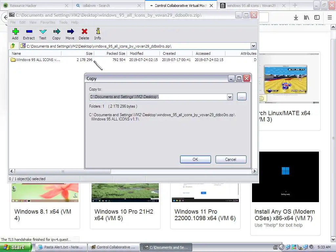The height and width of the screenshot is (252, 336).
Task: Sort by Created column header
Action: click(176, 53)
